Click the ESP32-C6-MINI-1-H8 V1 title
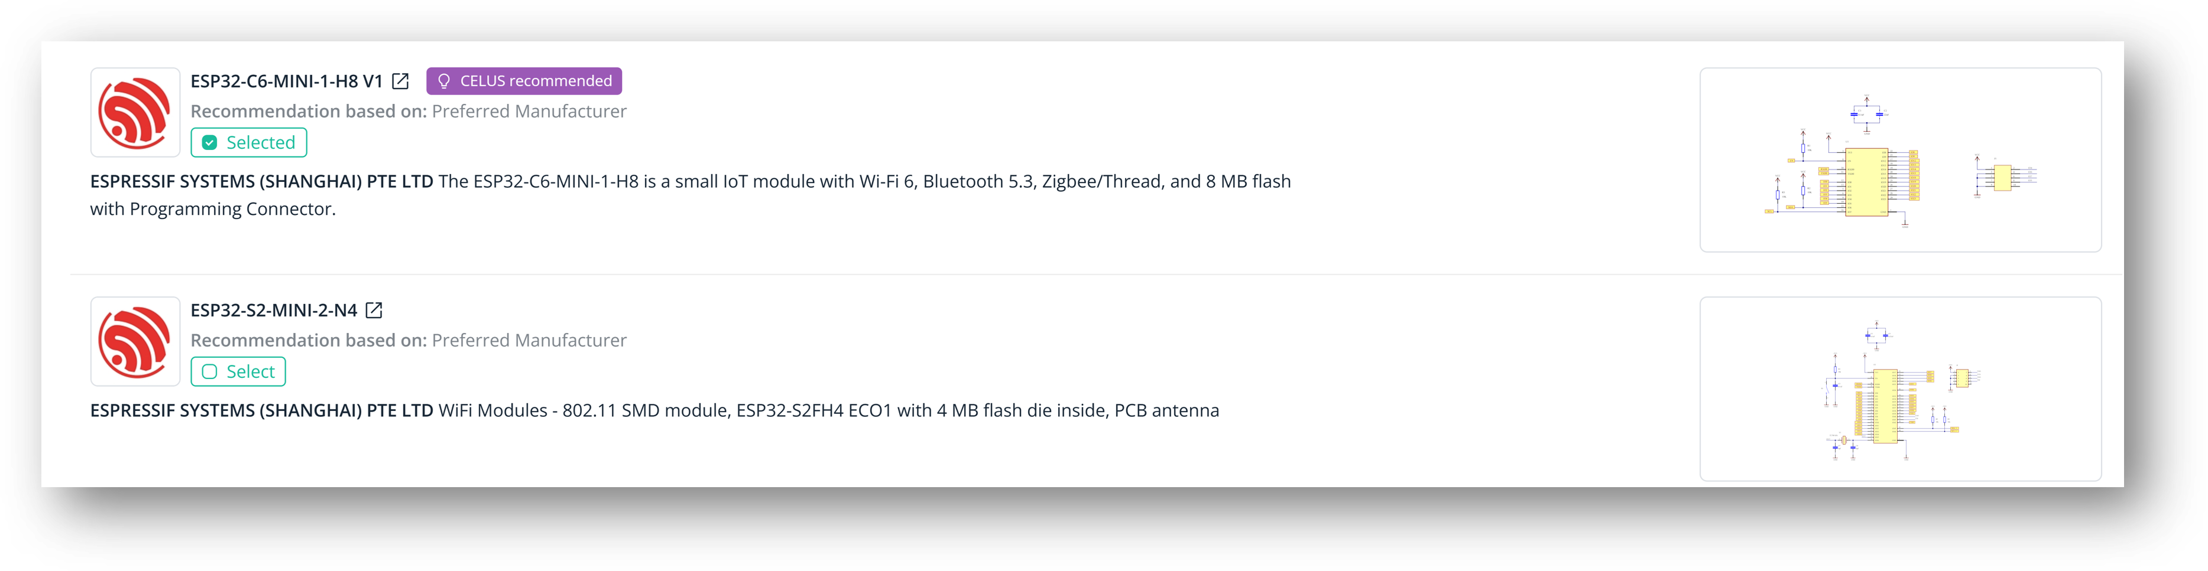This screenshot has height=571, width=2208. click(x=286, y=81)
